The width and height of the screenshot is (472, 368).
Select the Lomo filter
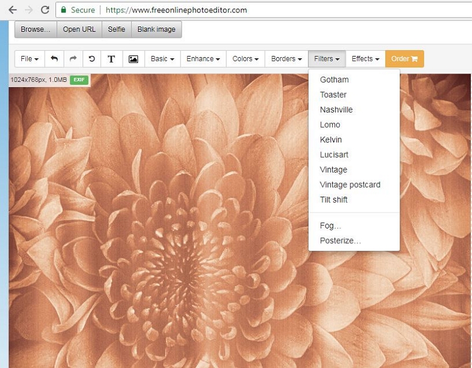(x=330, y=125)
